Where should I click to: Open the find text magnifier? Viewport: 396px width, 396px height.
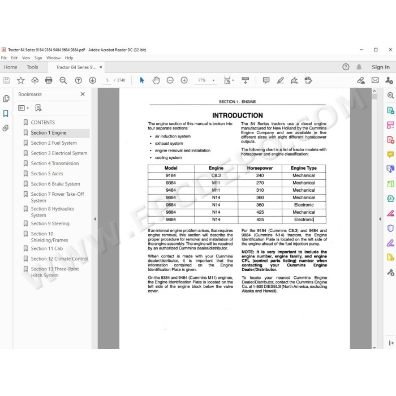[x=63, y=80]
